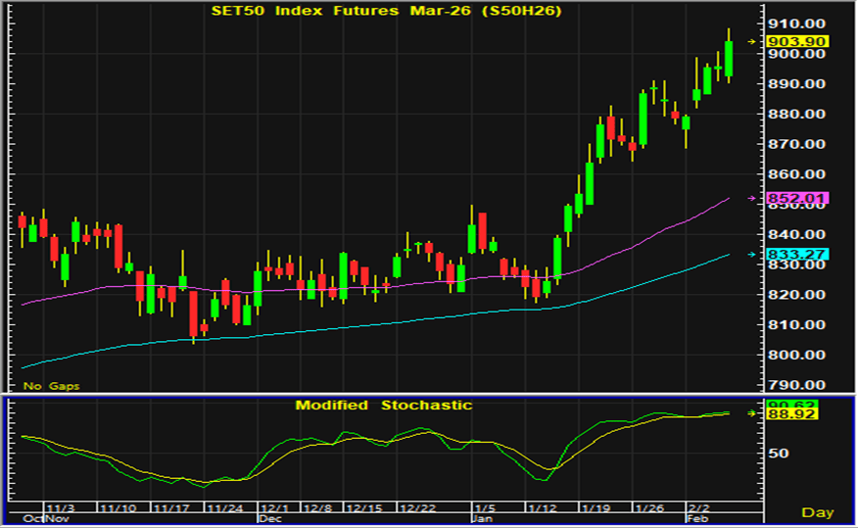Click the yellow arrow beside 903.90 price
The image size is (858, 528).
pyautogui.click(x=752, y=41)
